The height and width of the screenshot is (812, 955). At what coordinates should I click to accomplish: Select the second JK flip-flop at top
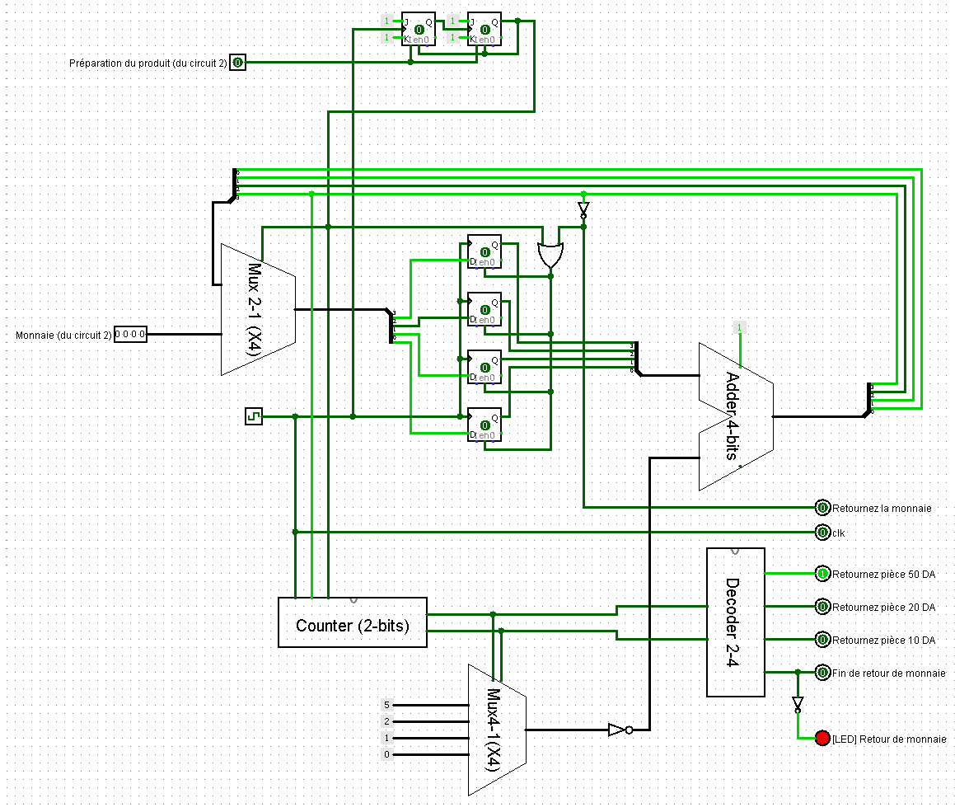click(x=484, y=29)
